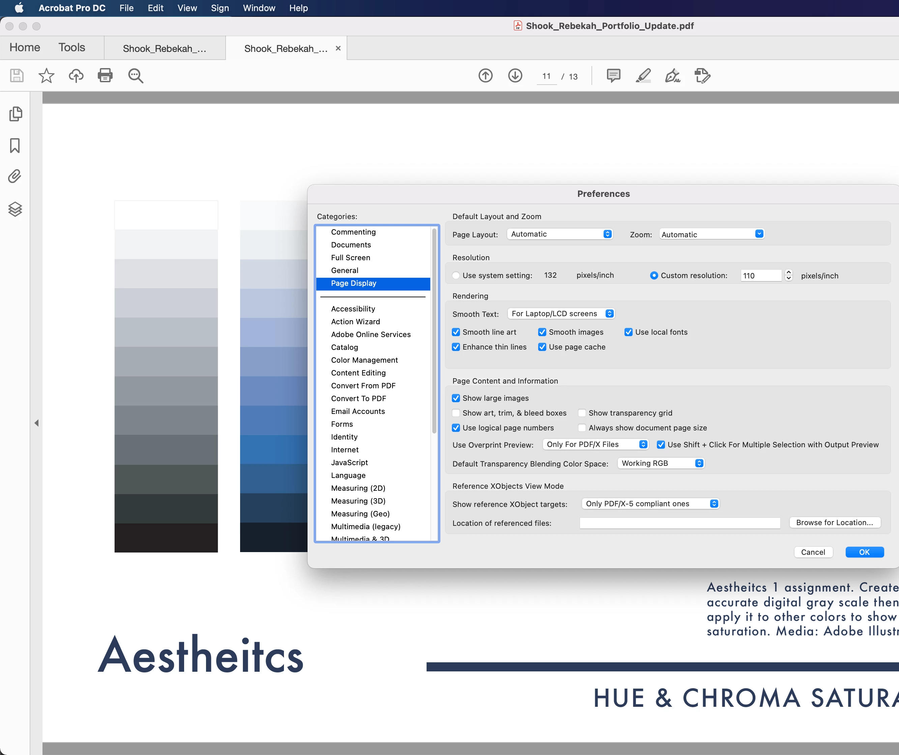Image resolution: width=899 pixels, height=755 pixels.
Task: Enable Show transparency grid
Action: click(582, 413)
